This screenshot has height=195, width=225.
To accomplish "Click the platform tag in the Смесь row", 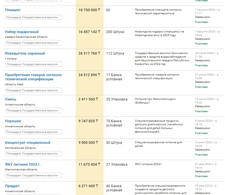I will (34, 111).
